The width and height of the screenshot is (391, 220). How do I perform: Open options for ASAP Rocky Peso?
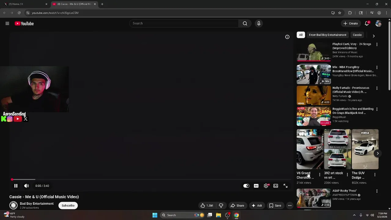[x=377, y=191]
